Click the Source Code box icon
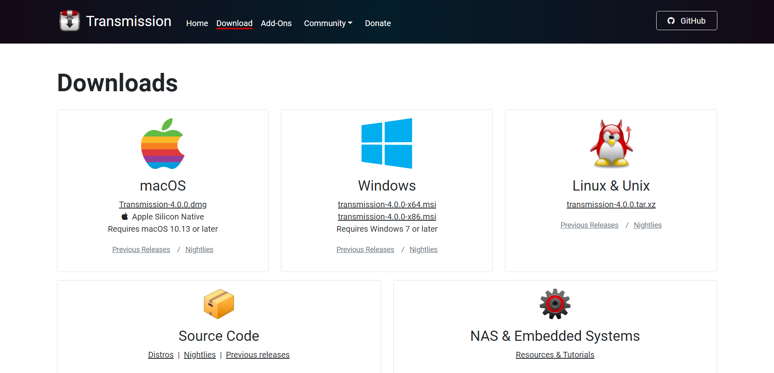 (x=219, y=304)
